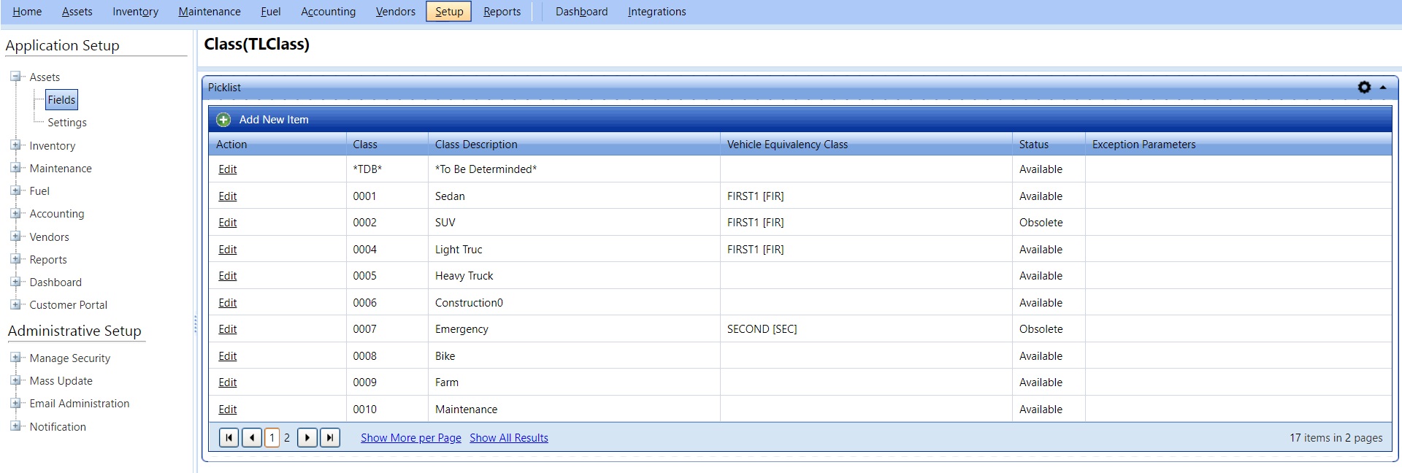The height and width of the screenshot is (473, 1402).
Task: Open the Reports menu in top bar
Action: coord(502,12)
